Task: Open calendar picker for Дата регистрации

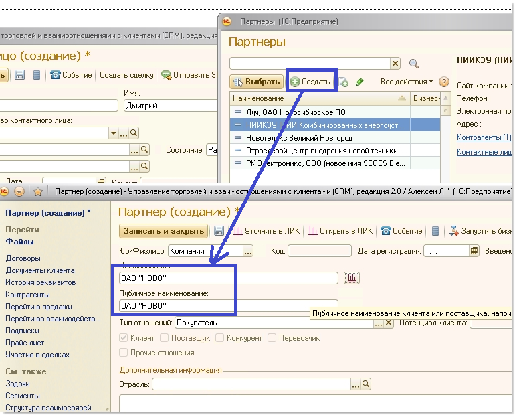Action: [x=475, y=251]
